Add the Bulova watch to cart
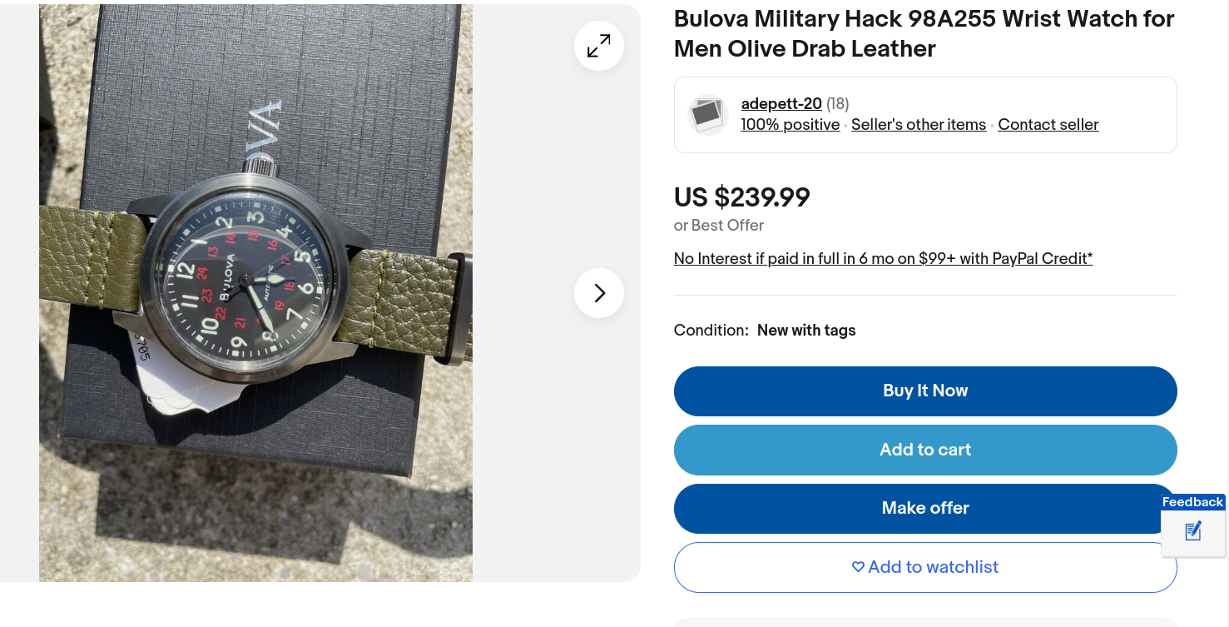The image size is (1229, 627). [x=925, y=450]
